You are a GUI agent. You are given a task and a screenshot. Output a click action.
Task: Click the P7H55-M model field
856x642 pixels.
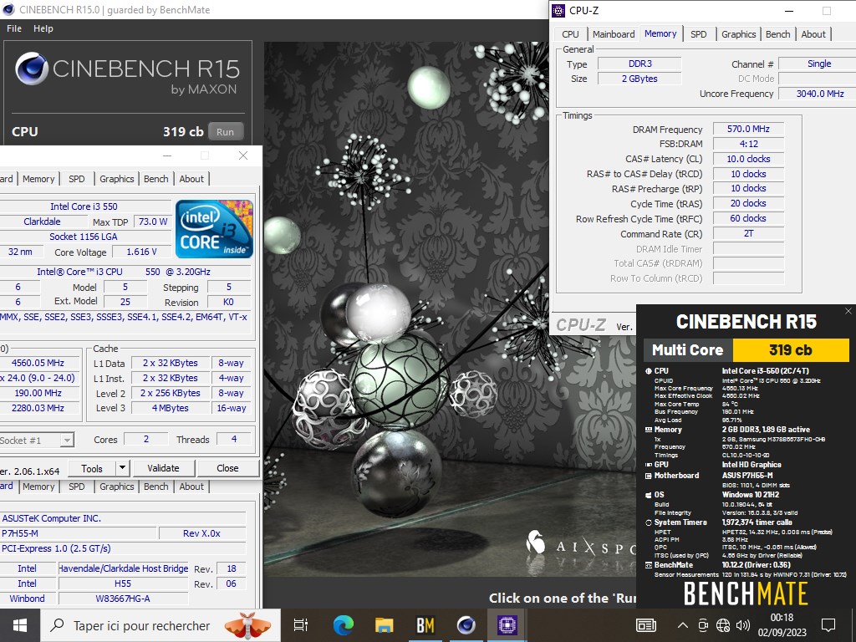(79, 533)
